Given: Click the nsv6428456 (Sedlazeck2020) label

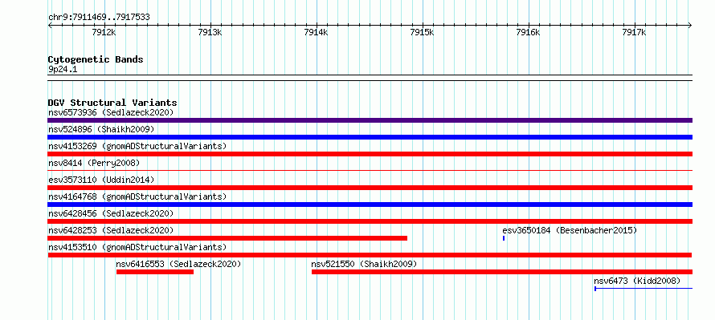Looking at the screenshot, I should 111,213.
